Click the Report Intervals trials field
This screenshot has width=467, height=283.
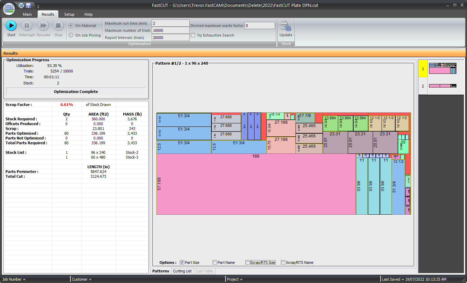pyautogui.click(x=170, y=38)
